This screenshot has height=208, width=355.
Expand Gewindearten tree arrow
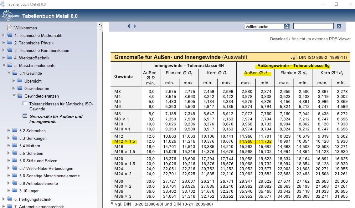pos(13,88)
